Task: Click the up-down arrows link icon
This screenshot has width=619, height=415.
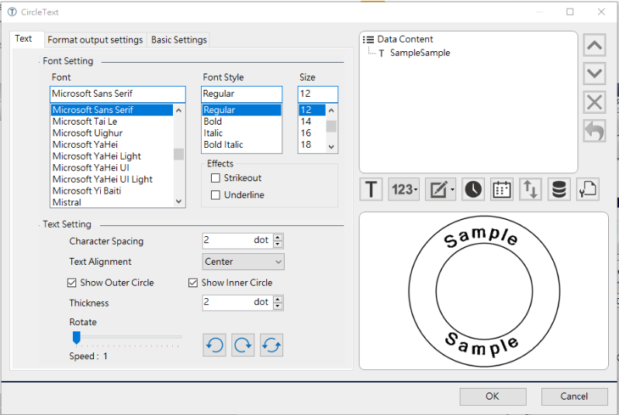Action: click(x=530, y=190)
